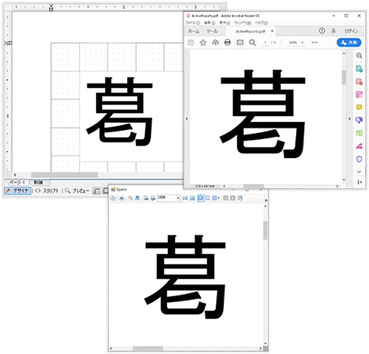Click the print icon in form1 viewer

(x=121, y=198)
